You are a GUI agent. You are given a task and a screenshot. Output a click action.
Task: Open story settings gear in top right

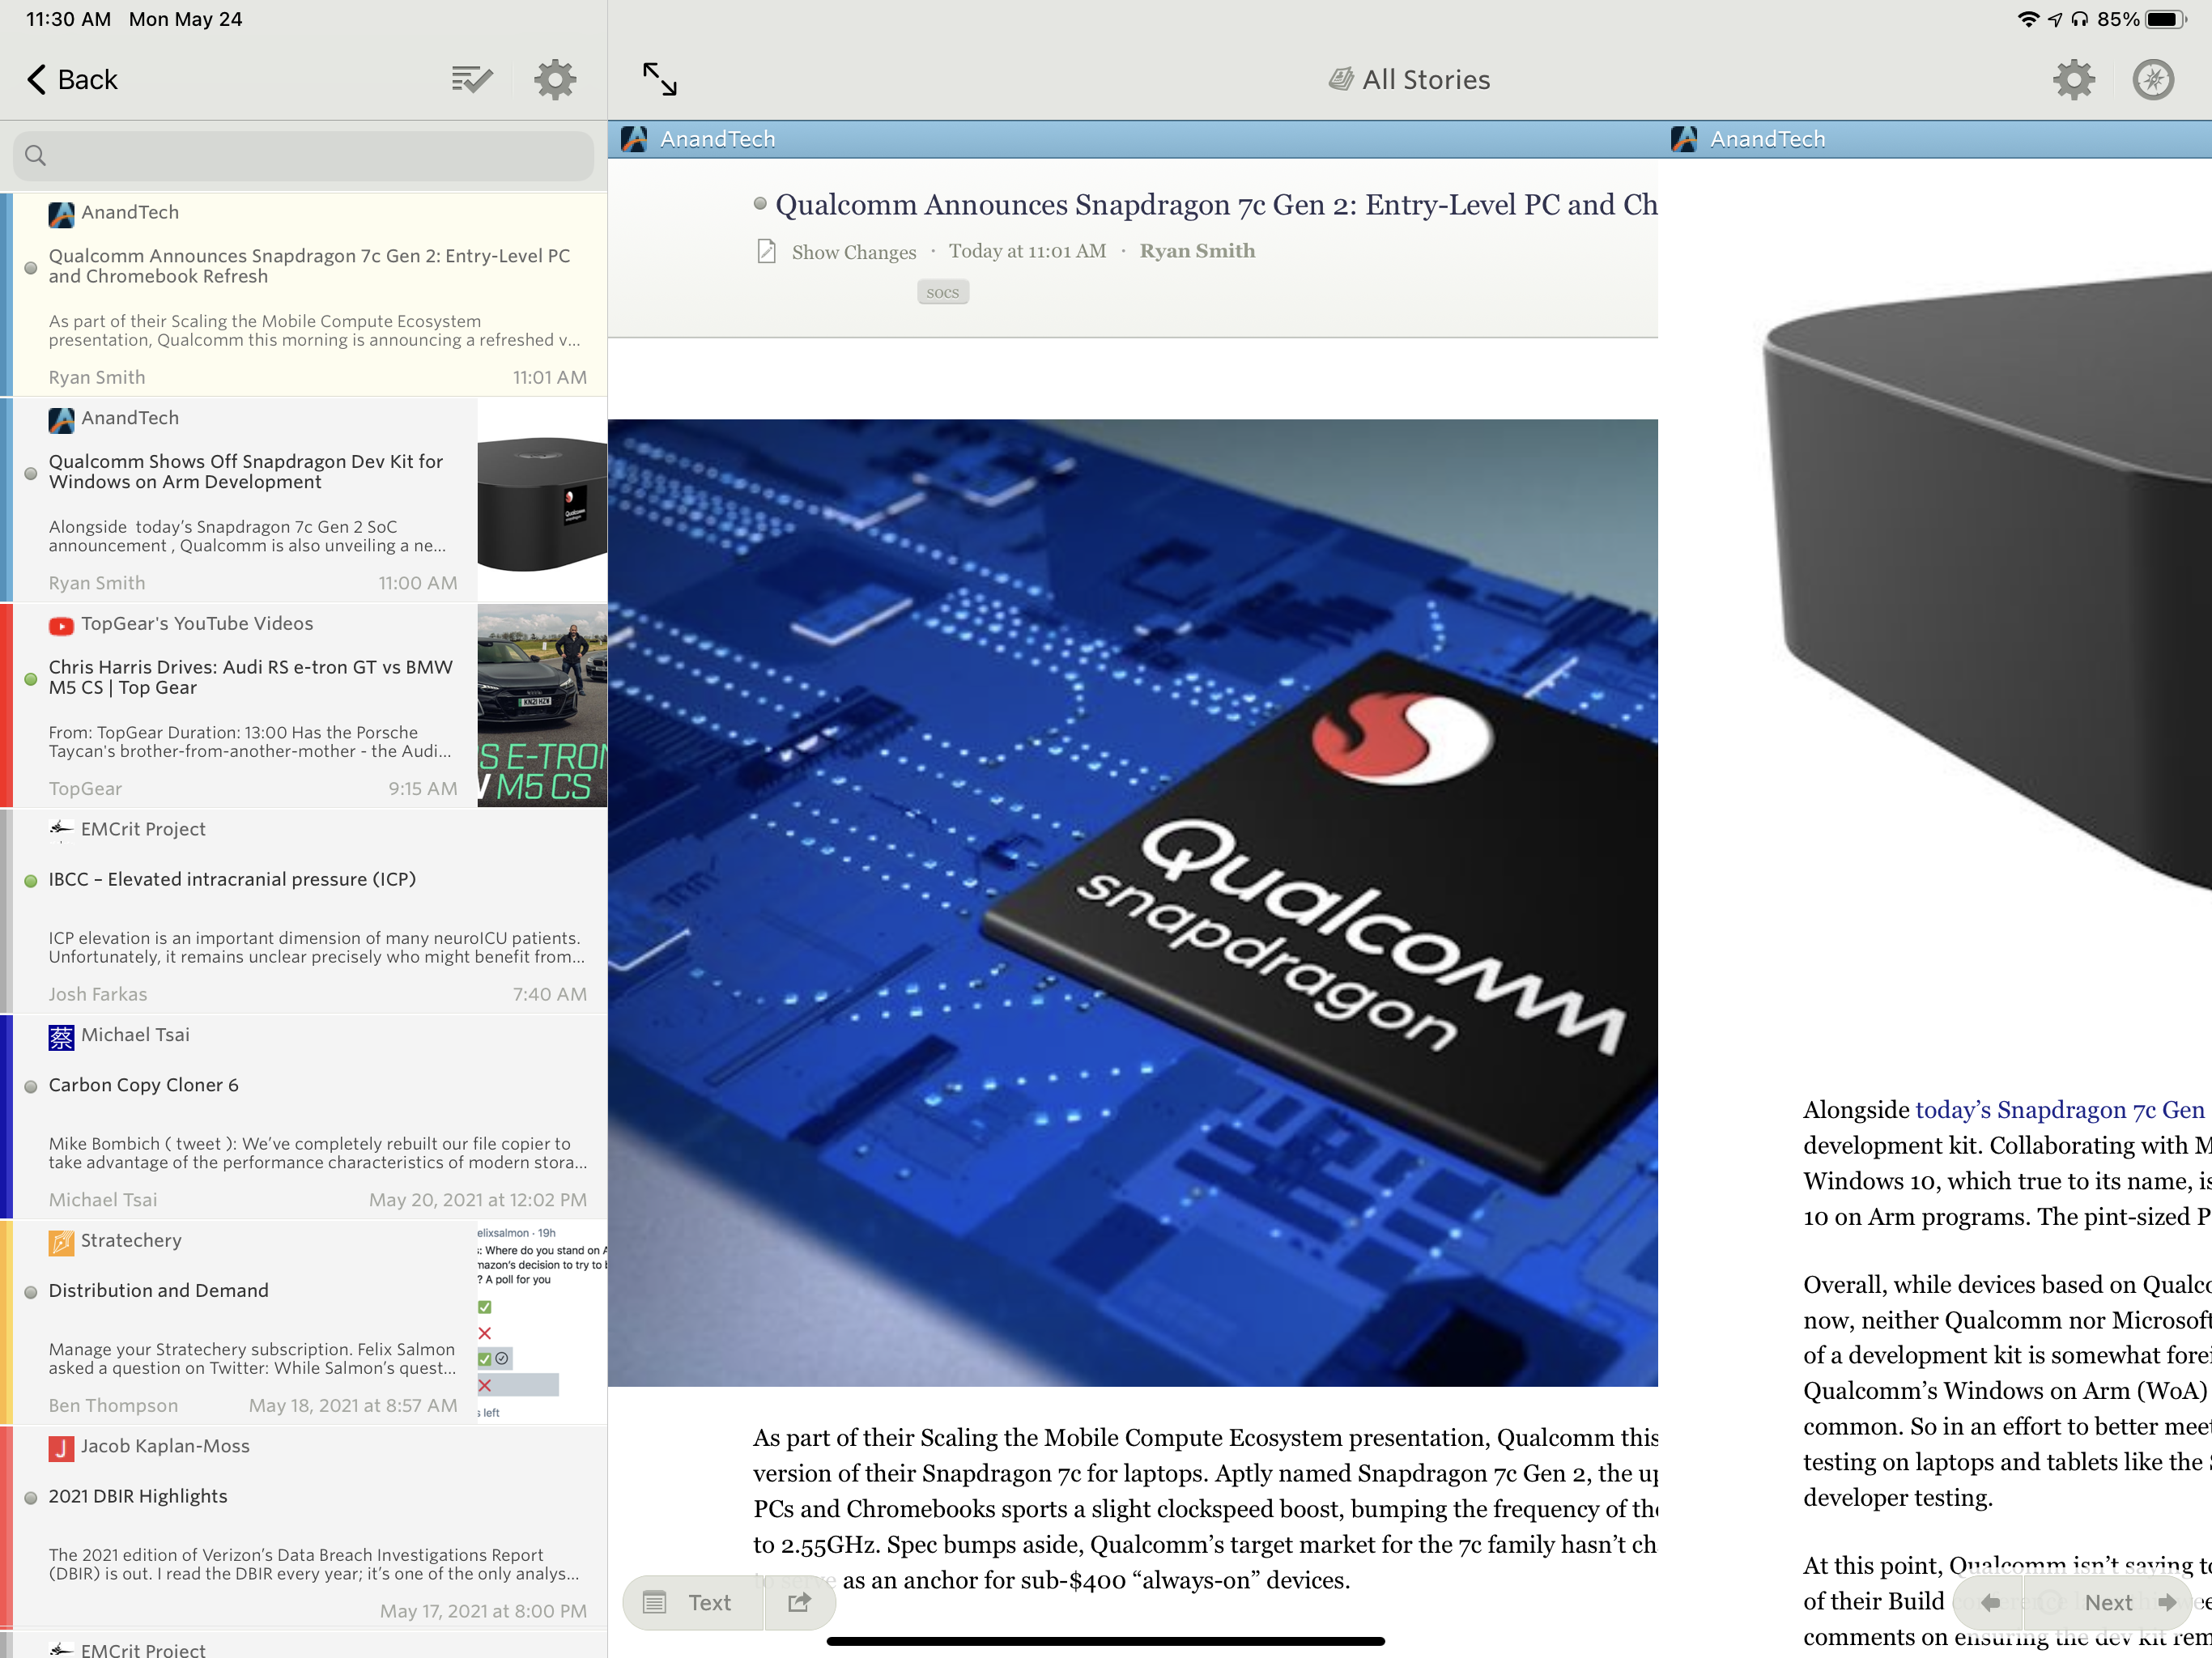click(2073, 79)
